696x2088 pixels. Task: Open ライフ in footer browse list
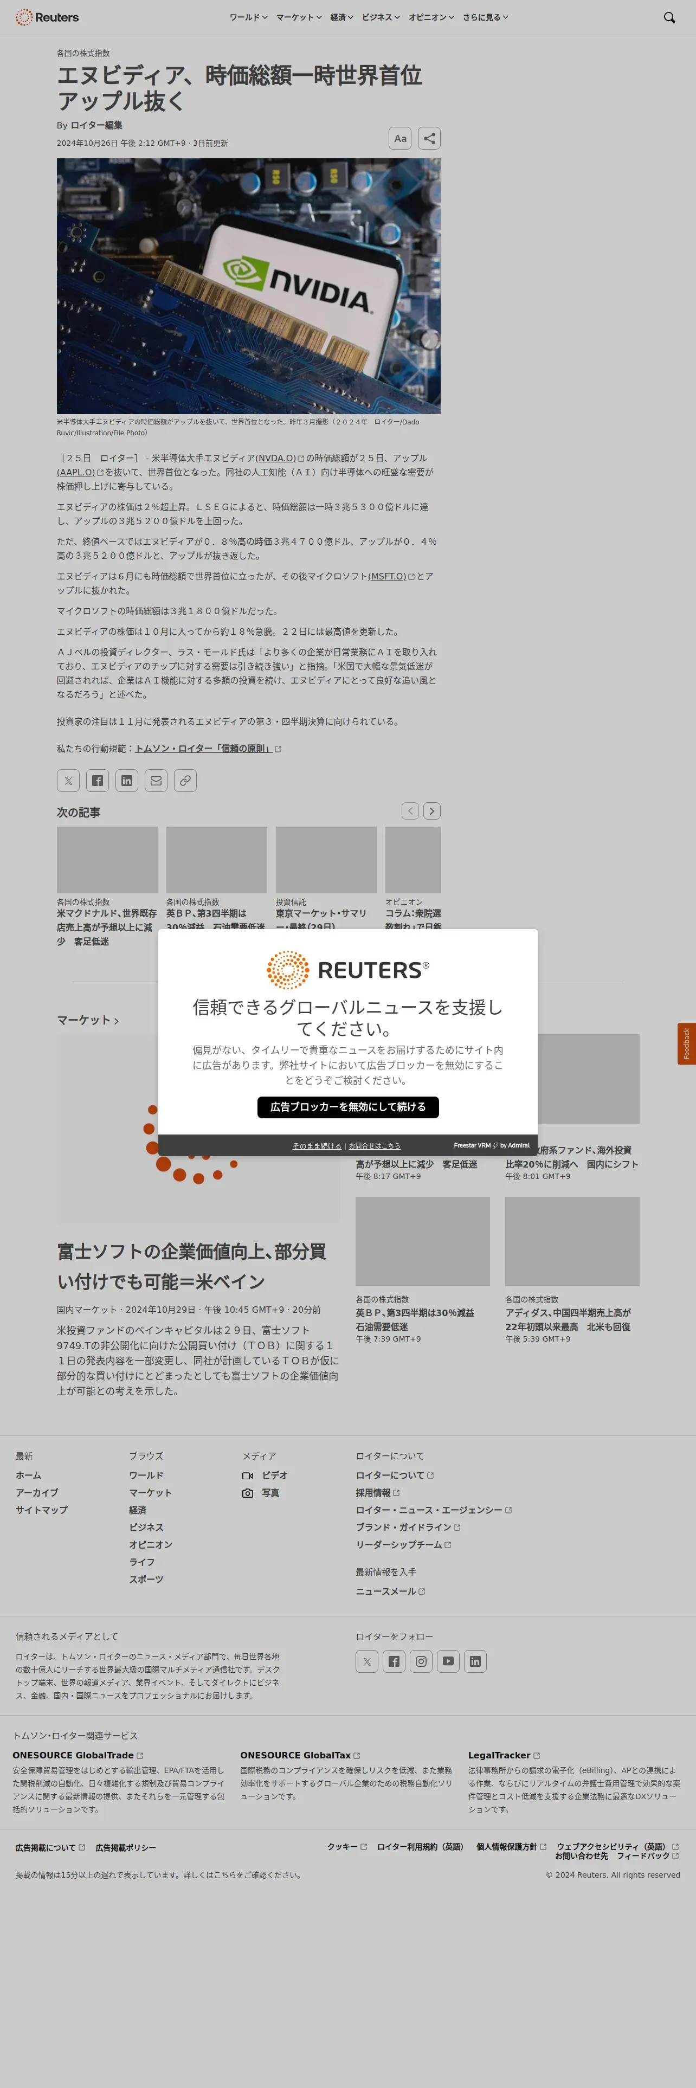pyautogui.click(x=142, y=1562)
